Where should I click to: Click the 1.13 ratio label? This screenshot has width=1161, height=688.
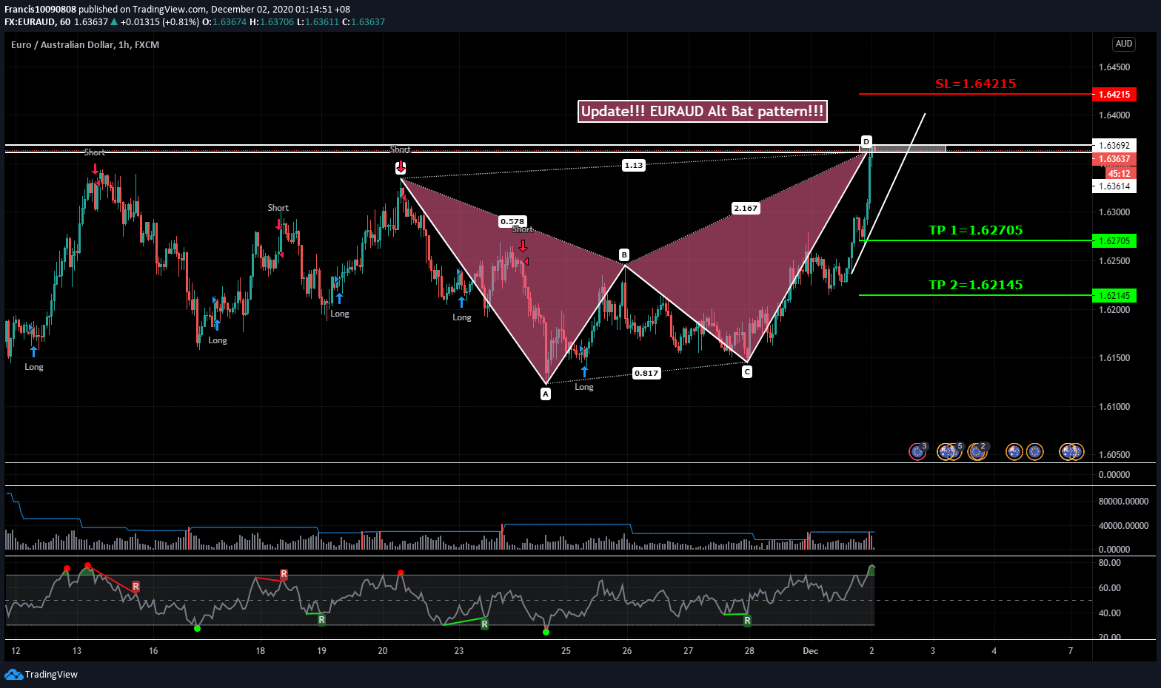(634, 165)
